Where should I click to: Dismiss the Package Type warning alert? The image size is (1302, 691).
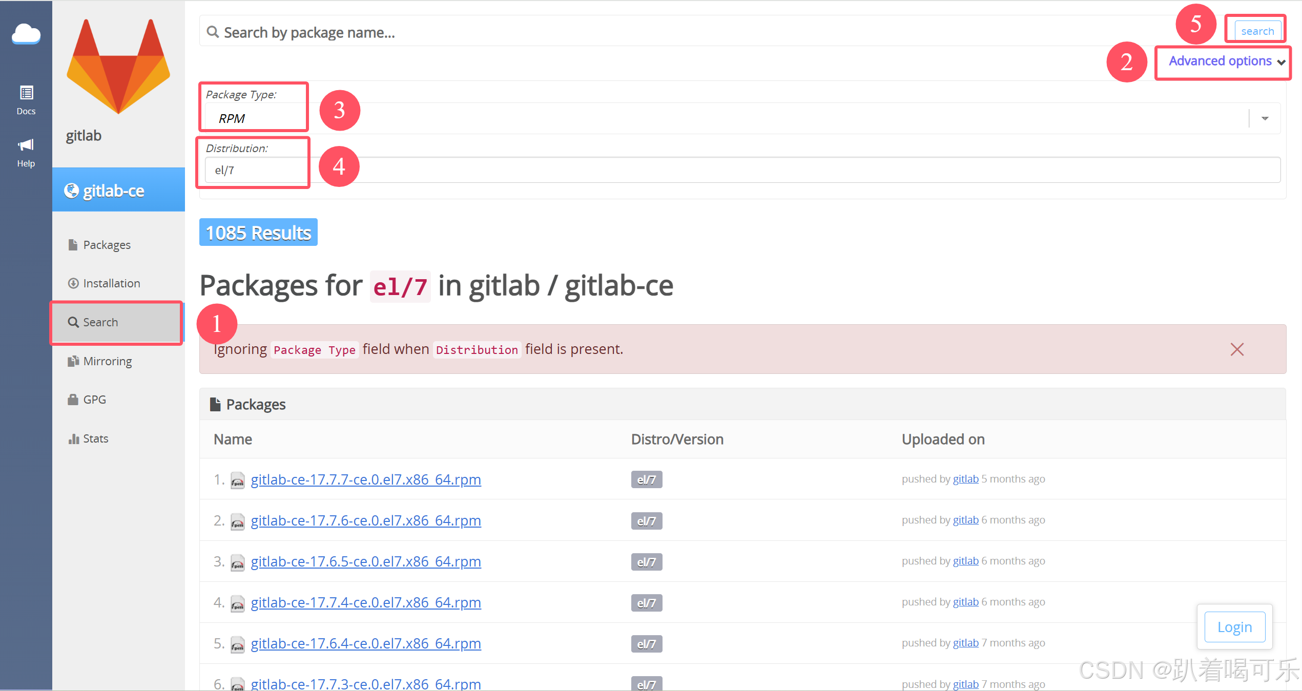pos(1237,349)
